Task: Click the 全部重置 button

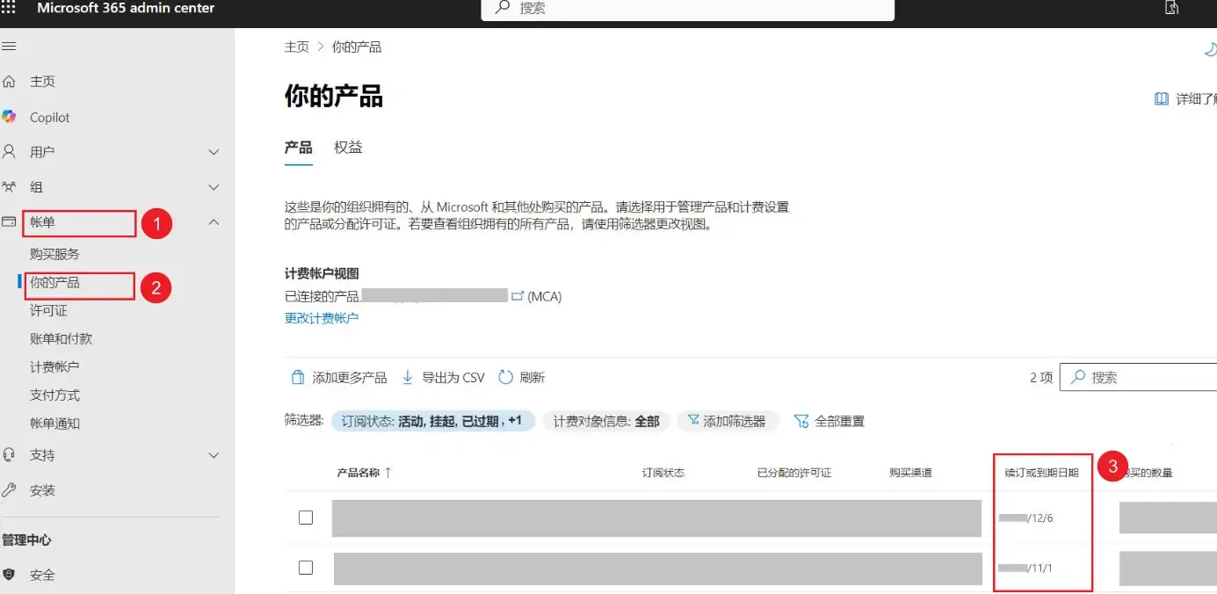Action: coord(829,422)
